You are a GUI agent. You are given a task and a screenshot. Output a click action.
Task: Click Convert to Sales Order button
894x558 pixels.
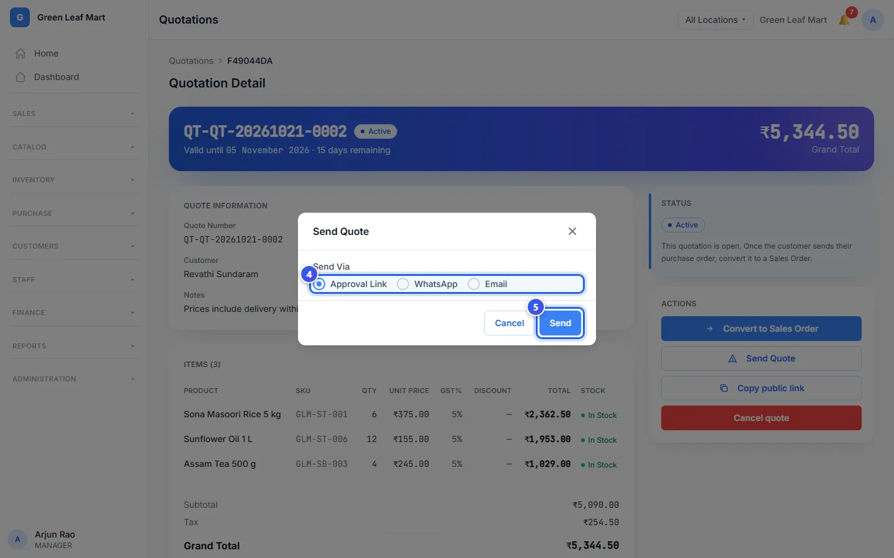pos(761,329)
